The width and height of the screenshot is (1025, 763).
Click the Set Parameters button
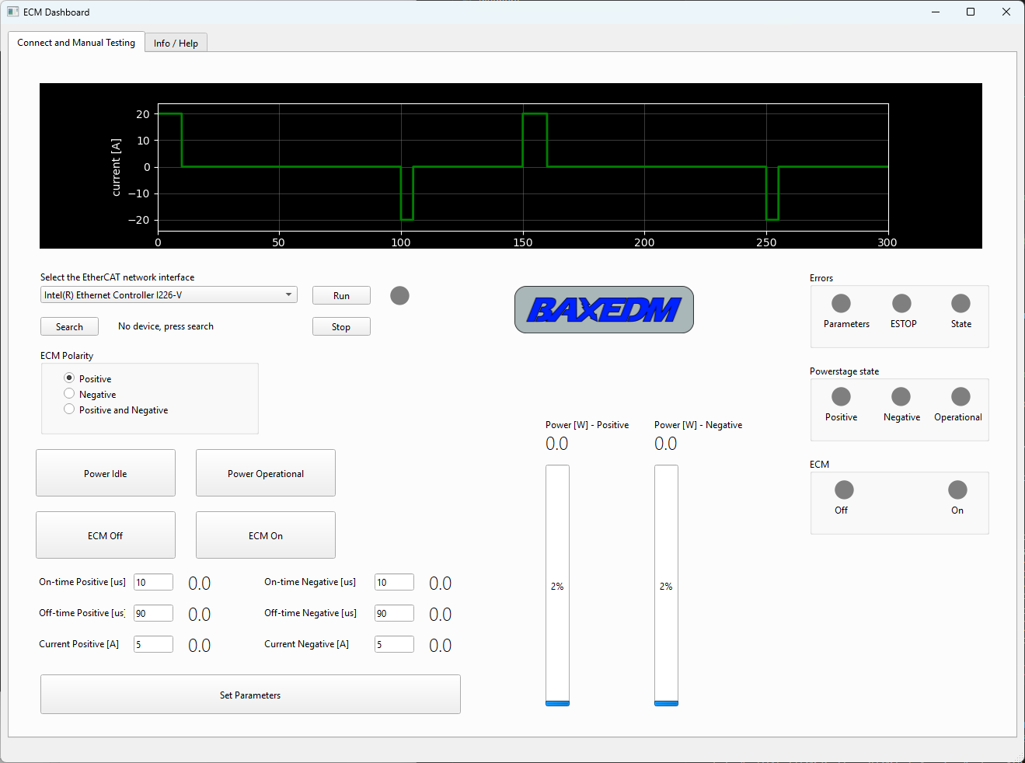250,694
